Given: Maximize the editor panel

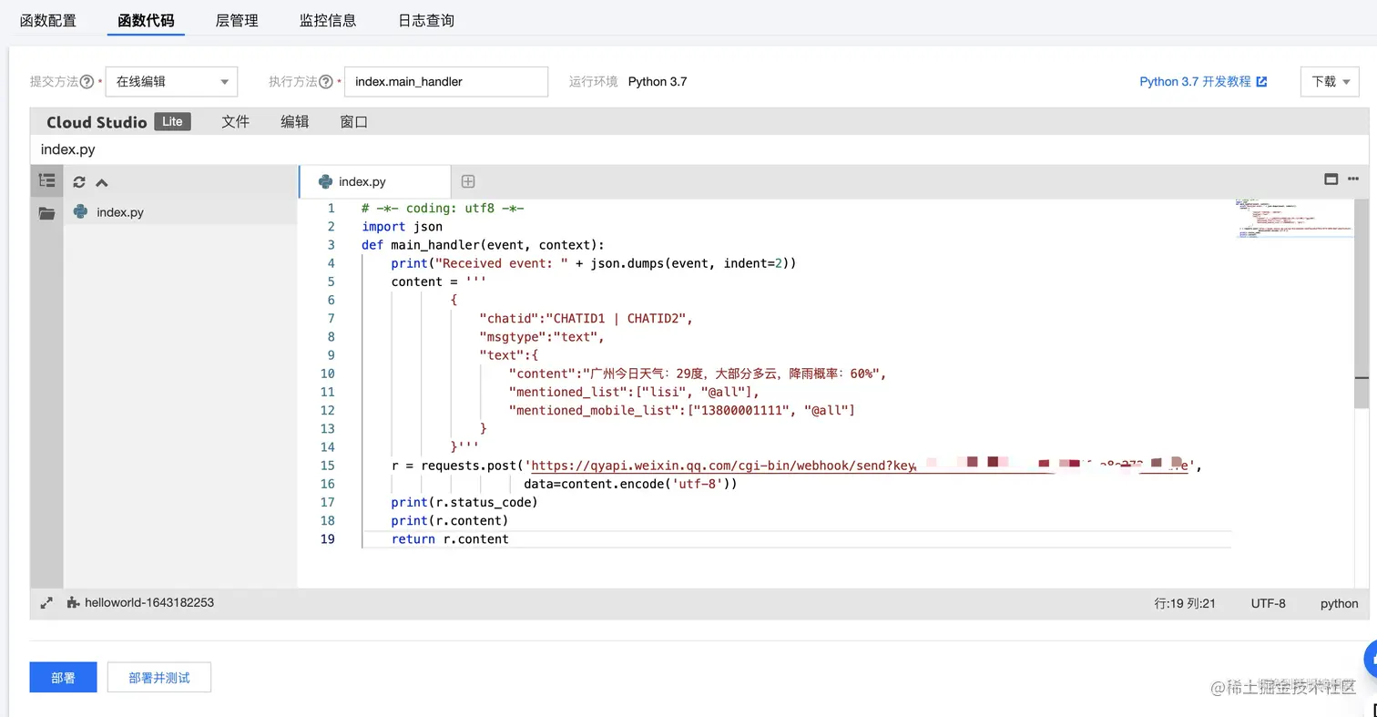Looking at the screenshot, I should 1331,179.
